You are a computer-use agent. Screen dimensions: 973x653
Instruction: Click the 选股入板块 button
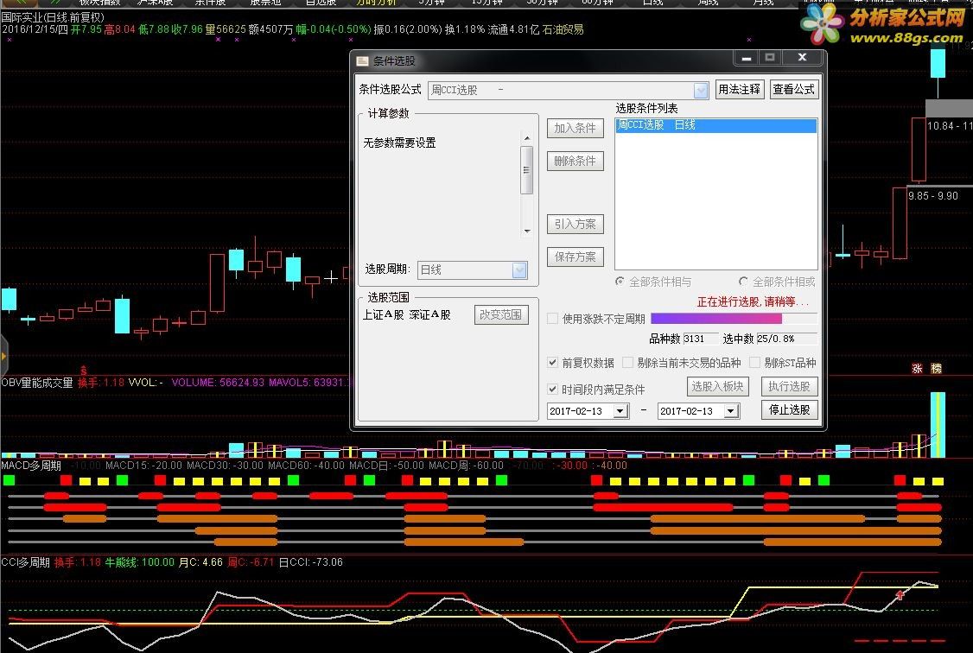[x=718, y=386]
